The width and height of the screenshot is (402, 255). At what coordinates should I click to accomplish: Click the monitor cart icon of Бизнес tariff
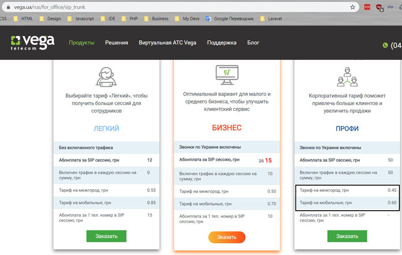tap(227, 74)
